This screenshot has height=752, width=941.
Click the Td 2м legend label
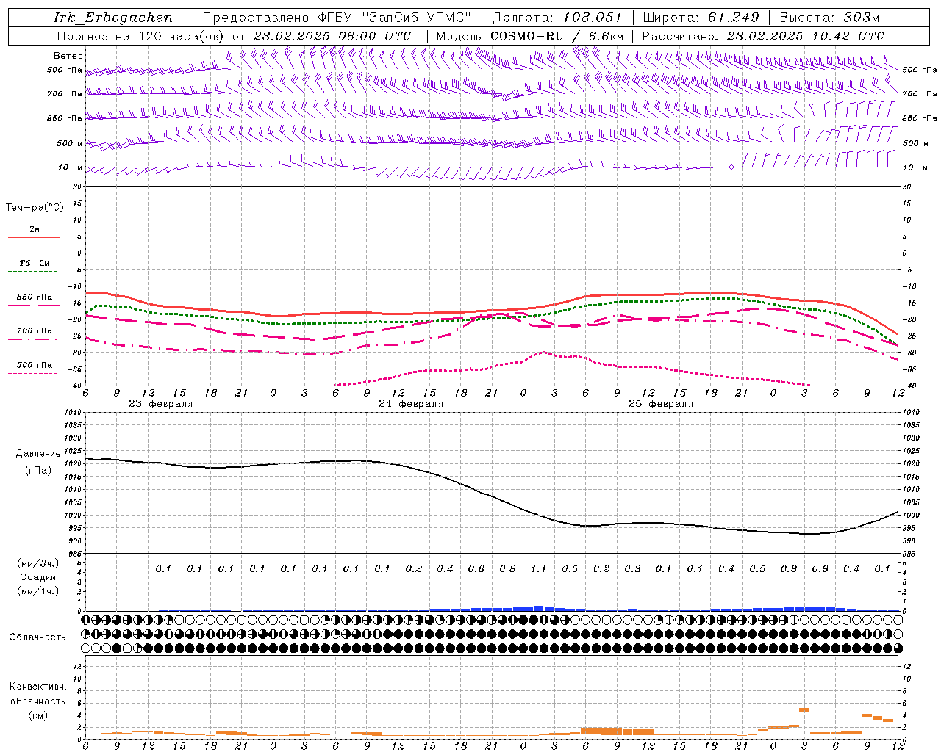[x=35, y=263]
